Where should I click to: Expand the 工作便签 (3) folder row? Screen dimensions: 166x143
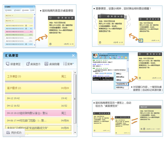(38, 76)
